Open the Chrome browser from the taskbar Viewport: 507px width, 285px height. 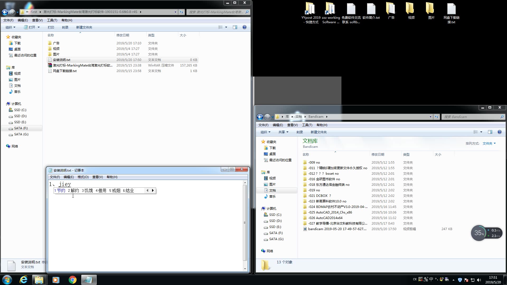coord(72,280)
